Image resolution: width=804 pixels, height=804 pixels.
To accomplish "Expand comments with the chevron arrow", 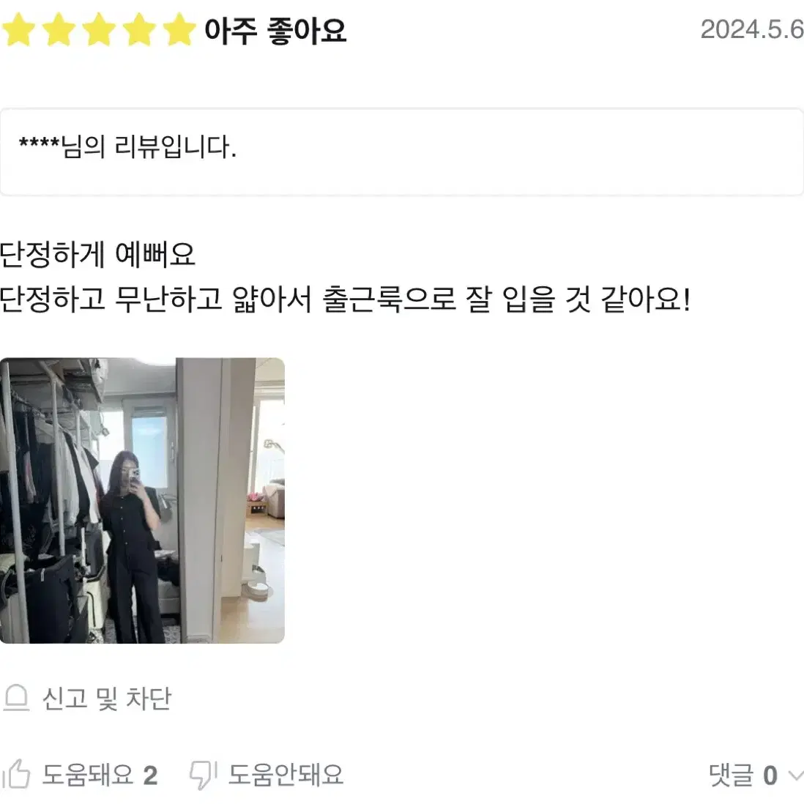I will click(x=795, y=775).
